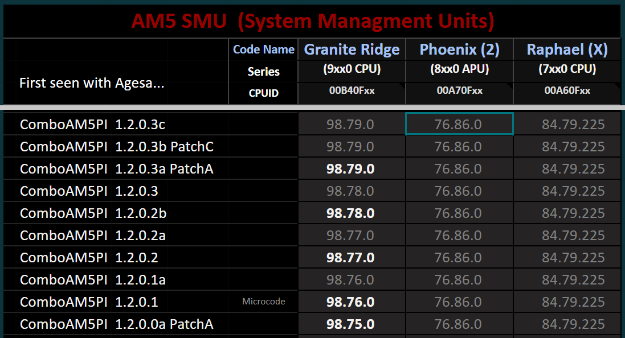Select the ComboAM5PI 1.2.0.3c row label

point(92,125)
